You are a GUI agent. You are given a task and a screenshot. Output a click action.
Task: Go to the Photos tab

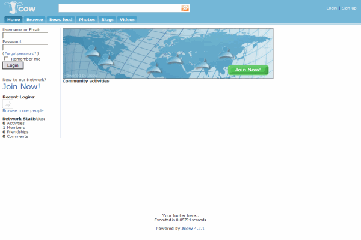coord(87,20)
